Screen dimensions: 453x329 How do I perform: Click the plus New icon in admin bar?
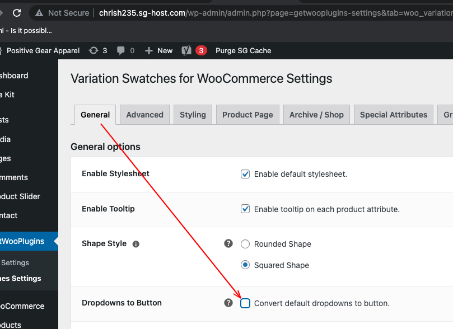(148, 51)
